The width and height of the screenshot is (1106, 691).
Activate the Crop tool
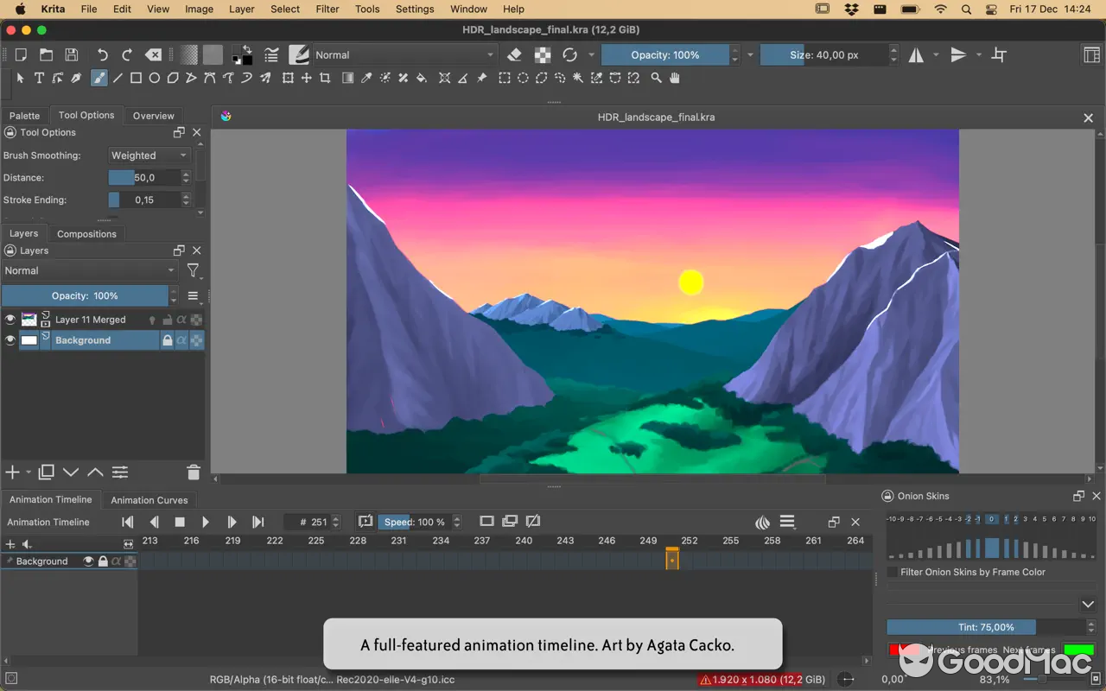point(327,77)
